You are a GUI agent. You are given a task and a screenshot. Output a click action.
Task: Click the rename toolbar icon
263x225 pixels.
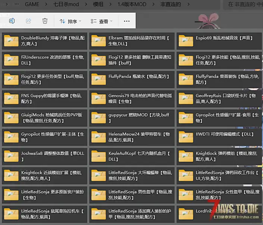pyautogui.click(x=12, y=21)
